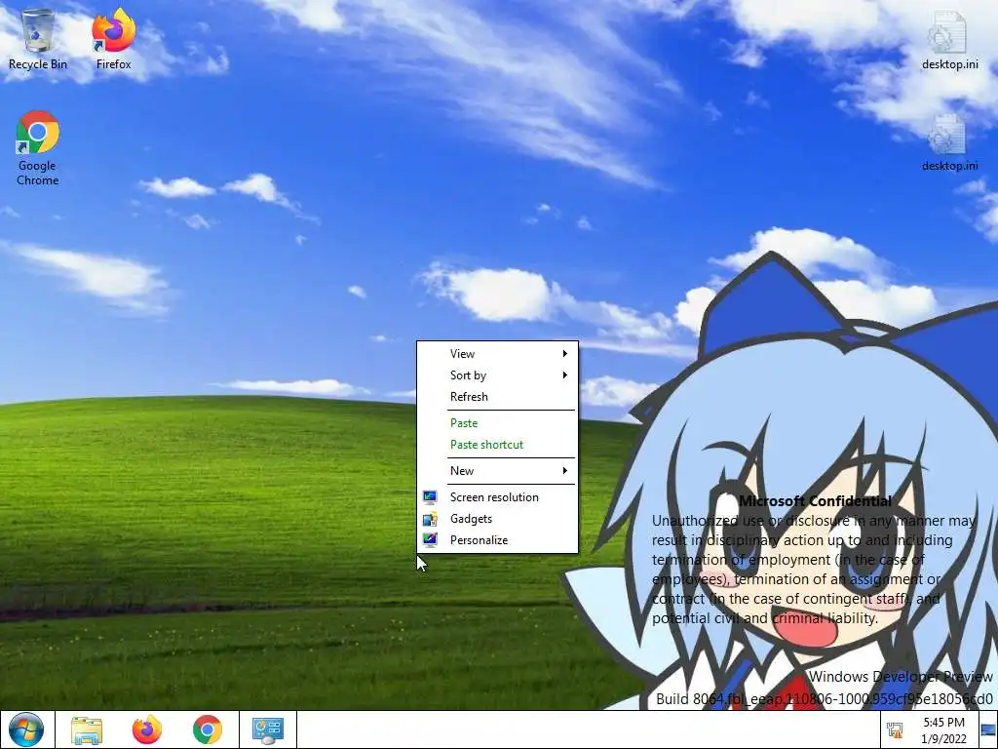Click the Screen resolution monitor icon
The height and width of the screenshot is (749, 998).
[x=430, y=496]
